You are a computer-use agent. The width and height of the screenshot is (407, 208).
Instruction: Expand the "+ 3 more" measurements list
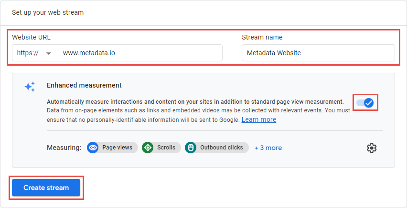[268, 148]
